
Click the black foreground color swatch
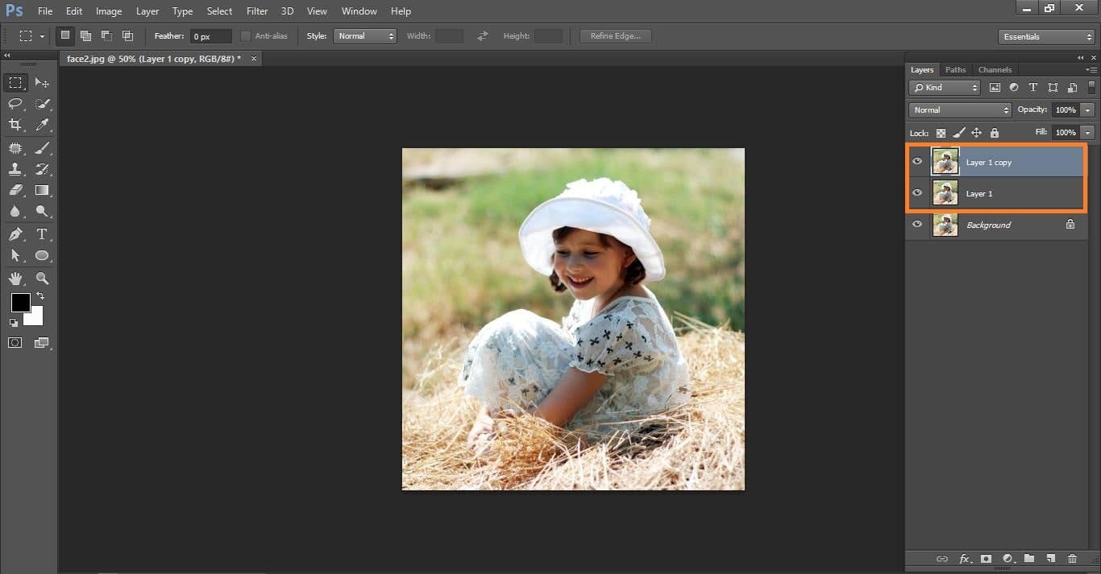(x=20, y=303)
